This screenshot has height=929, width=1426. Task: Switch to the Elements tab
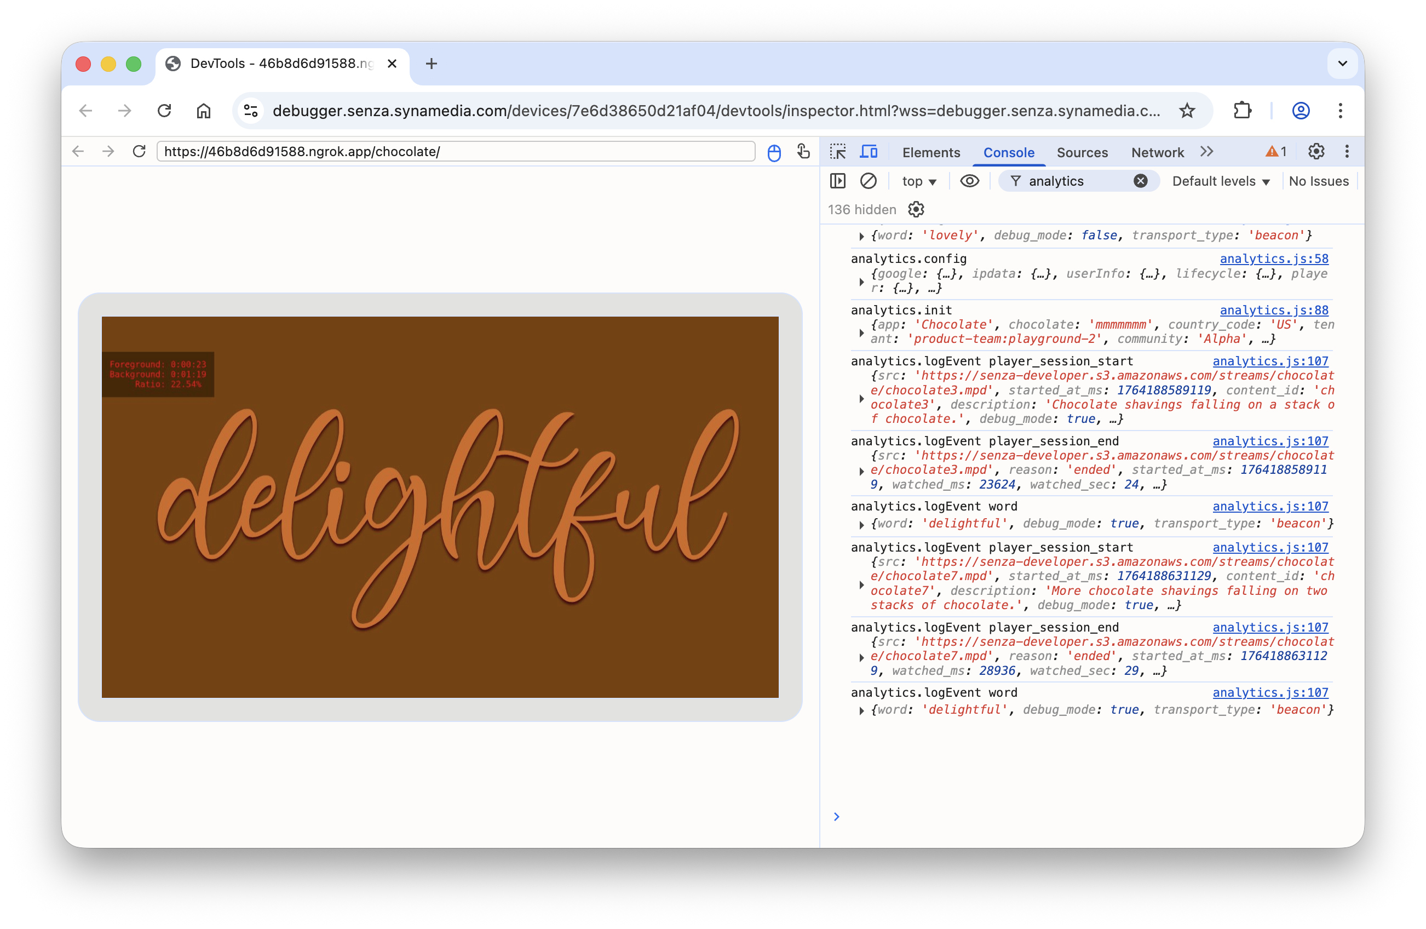pyautogui.click(x=931, y=153)
